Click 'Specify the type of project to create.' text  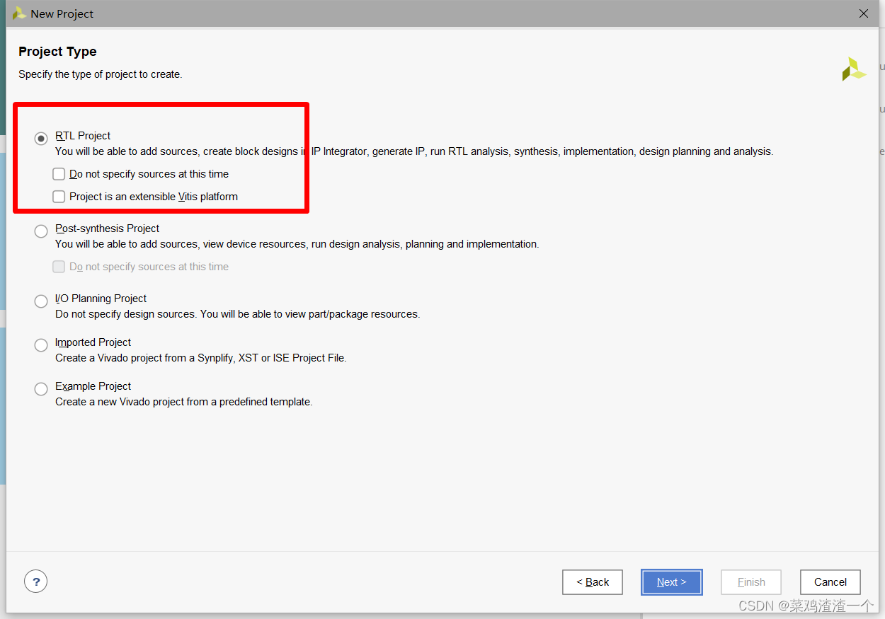click(x=101, y=74)
